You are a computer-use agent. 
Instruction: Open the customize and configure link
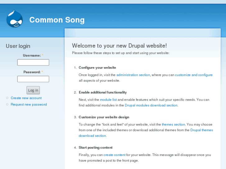(194, 75)
